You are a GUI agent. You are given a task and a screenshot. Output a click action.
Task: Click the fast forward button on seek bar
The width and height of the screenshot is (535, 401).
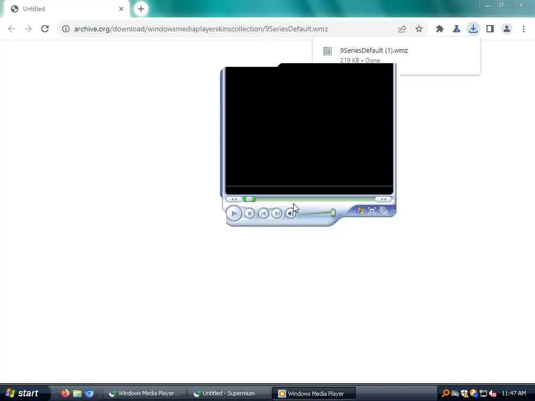[x=383, y=199]
